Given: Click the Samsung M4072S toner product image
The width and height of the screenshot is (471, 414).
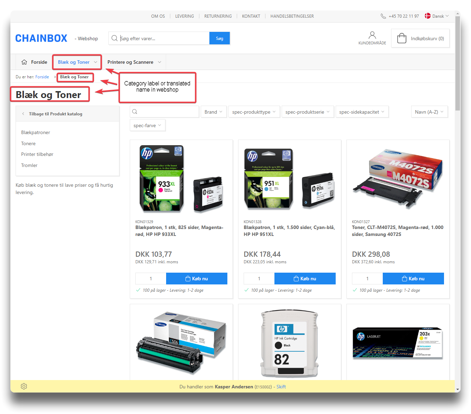Looking at the screenshot, I should click(x=398, y=178).
